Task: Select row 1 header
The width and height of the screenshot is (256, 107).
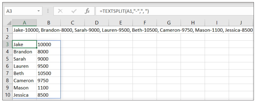Action: (x=7, y=30)
